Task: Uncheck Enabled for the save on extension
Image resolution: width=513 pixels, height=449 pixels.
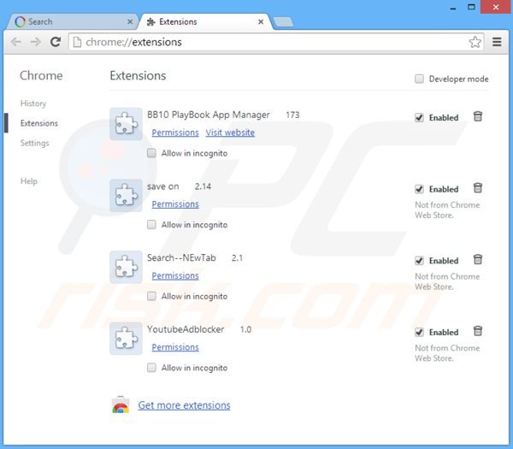Action: tap(419, 189)
